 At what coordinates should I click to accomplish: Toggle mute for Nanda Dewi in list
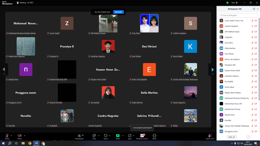252,115
